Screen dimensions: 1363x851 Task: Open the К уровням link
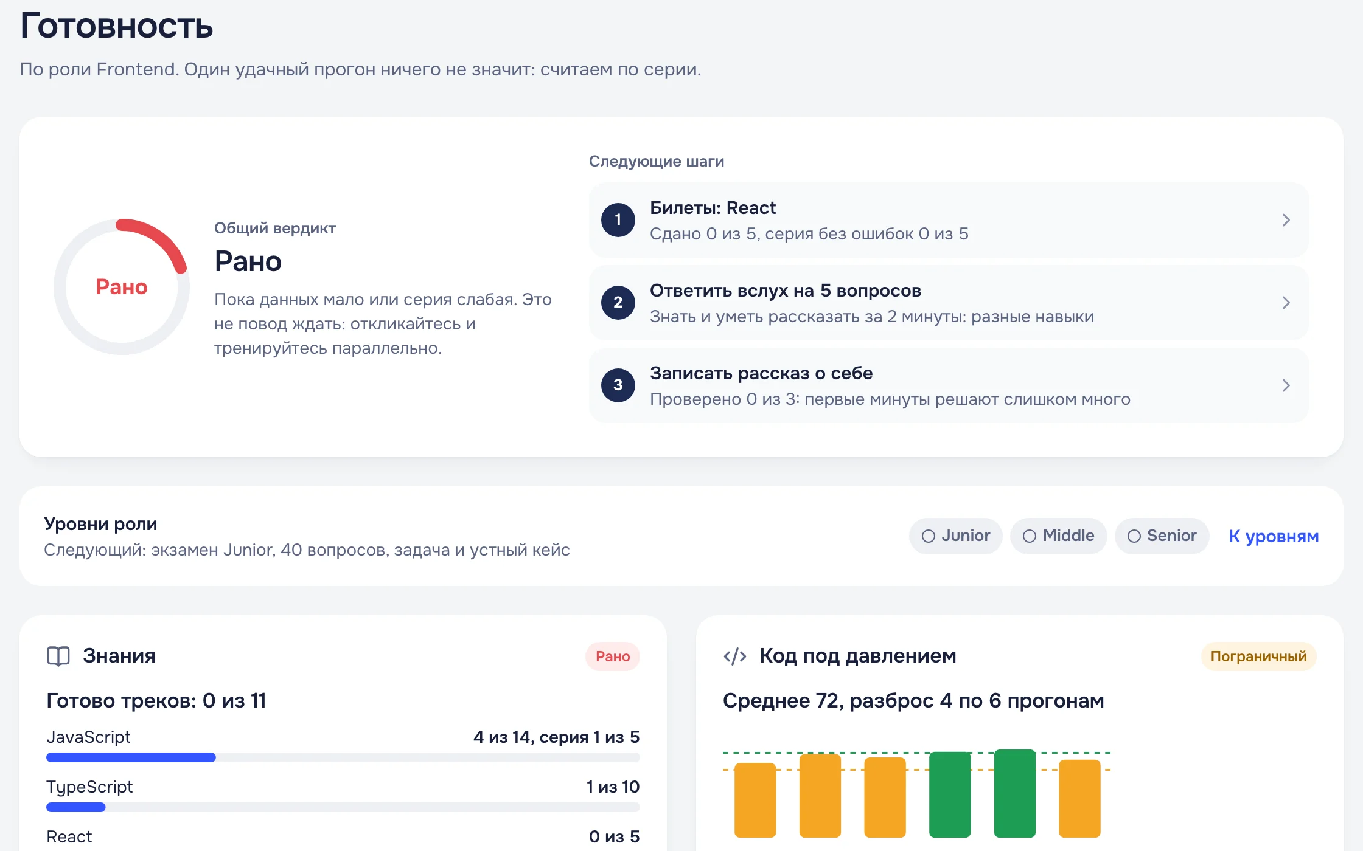[x=1274, y=536]
